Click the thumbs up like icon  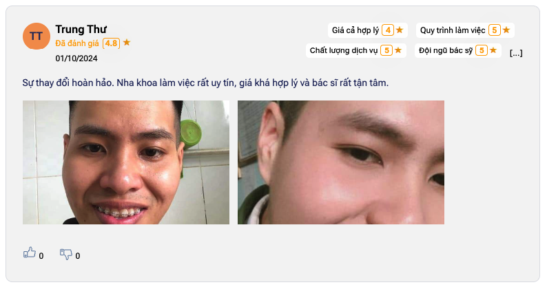coord(30,253)
